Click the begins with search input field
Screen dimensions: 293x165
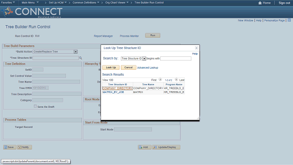pyautogui.click(x=176, y=59)
